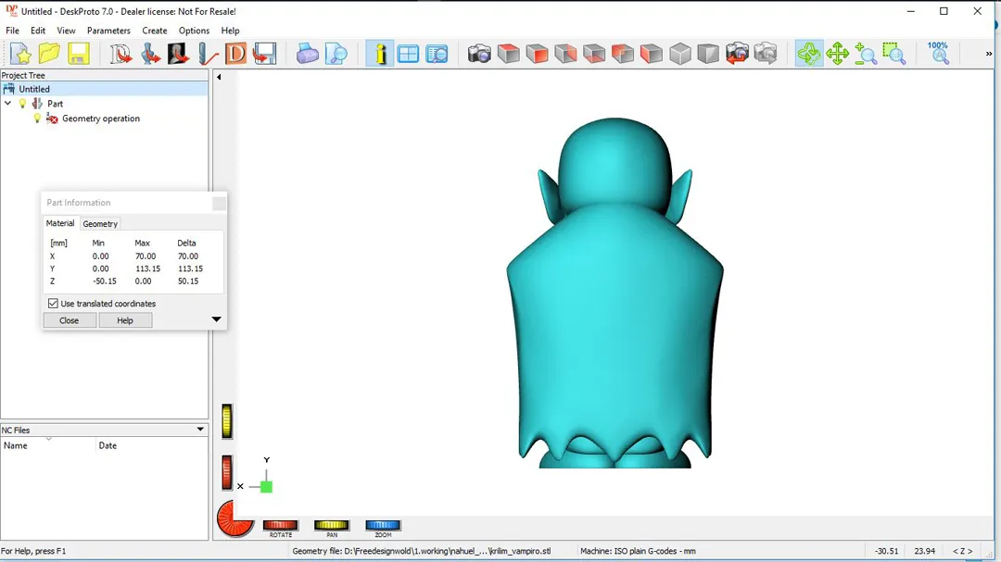The image size is (1001, 562).
Task: Click the yellow Part Information icon
Action: pyautogui.click(x=379, y=54)
